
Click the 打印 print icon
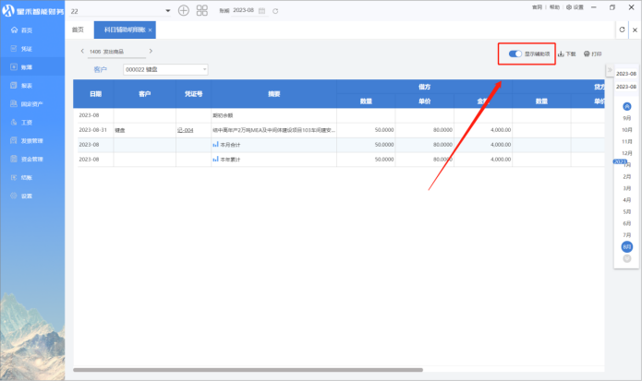coord(587,54)
